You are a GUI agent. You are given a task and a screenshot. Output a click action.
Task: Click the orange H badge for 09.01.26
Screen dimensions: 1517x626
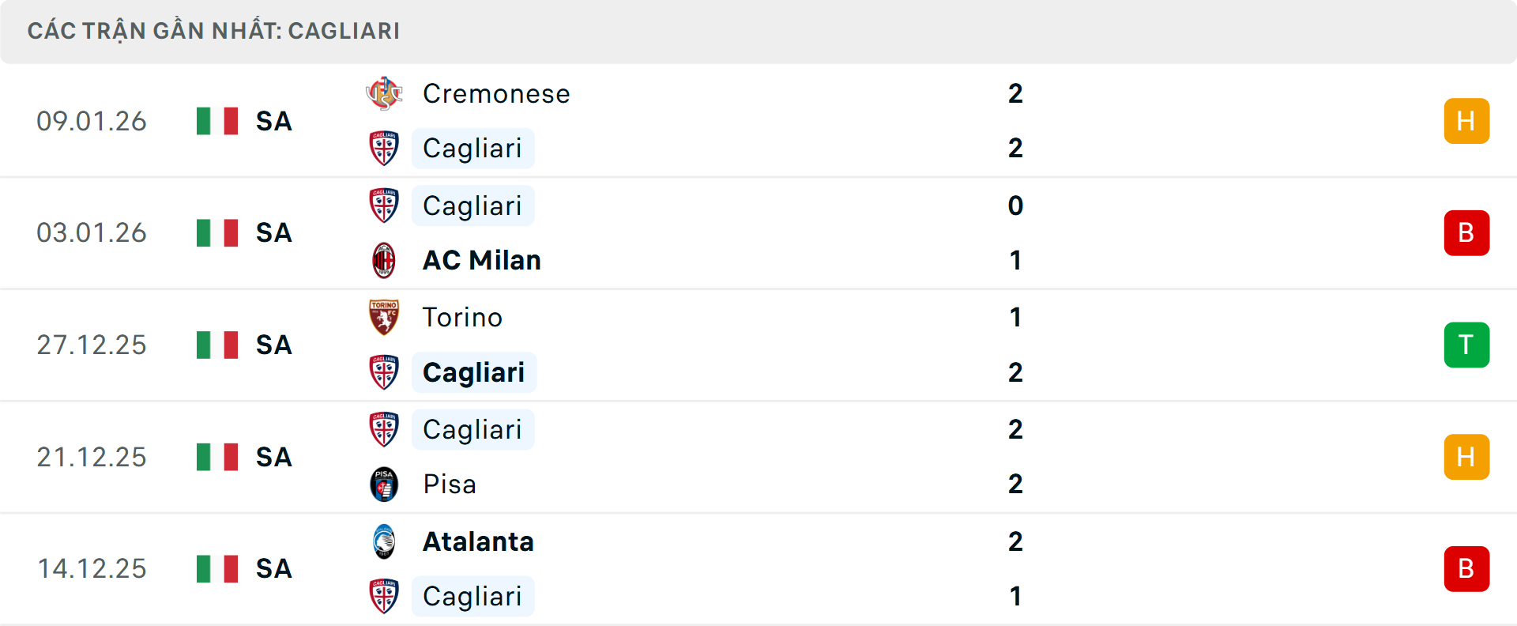tap(1466, 121)
